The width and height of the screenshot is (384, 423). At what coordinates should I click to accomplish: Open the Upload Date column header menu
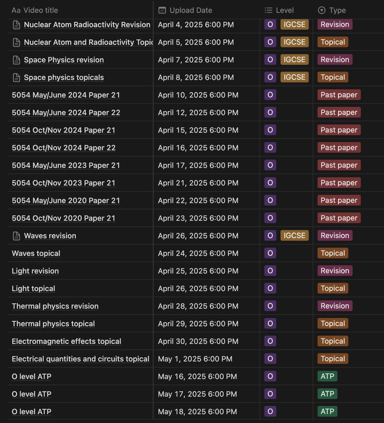pos(207,10)
